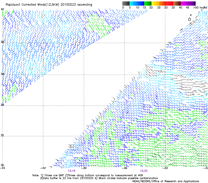Click the longitude '-39' label on the bottom axis
This screenshot has width=208, height=183.
(84, 168)
